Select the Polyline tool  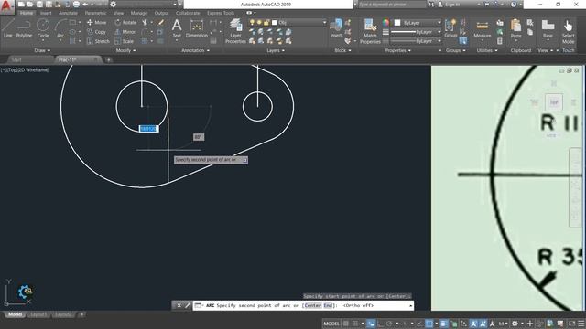[24, 28]
